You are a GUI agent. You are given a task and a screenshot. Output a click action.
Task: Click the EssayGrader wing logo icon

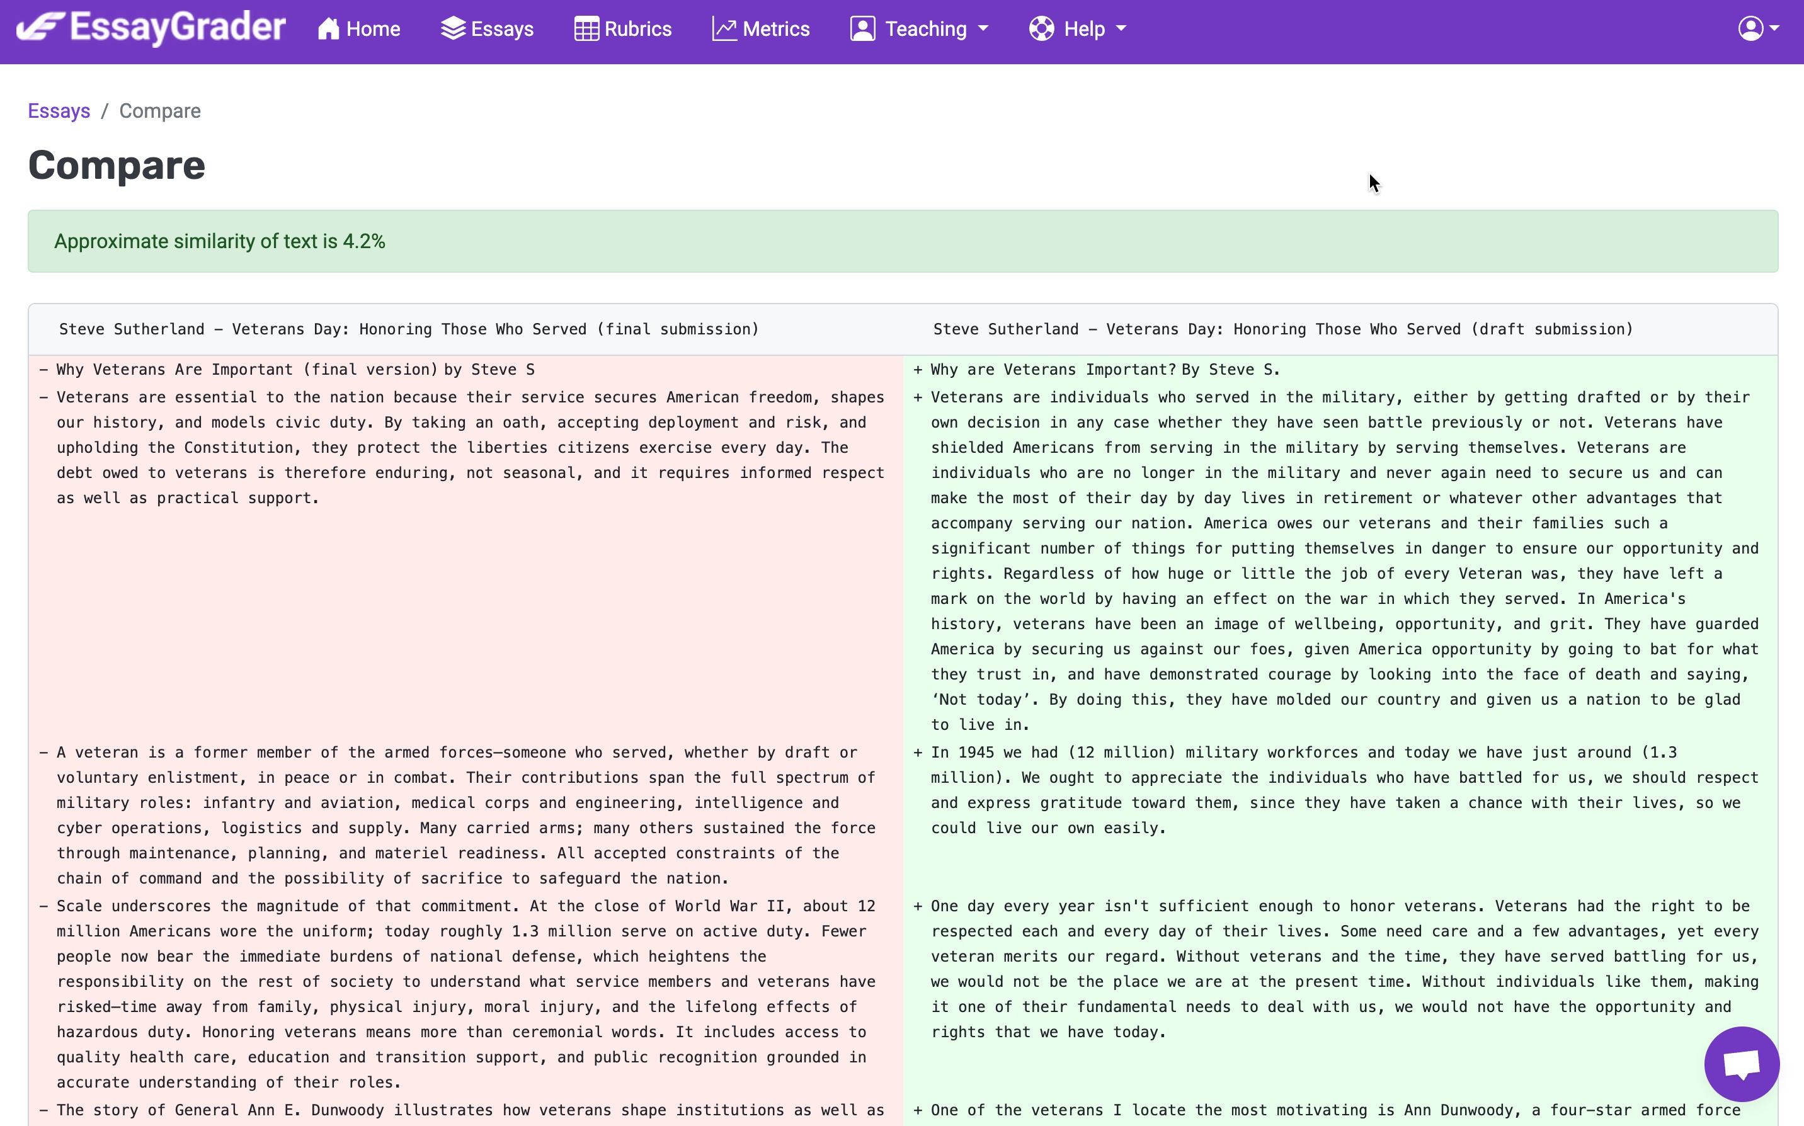click(x=41, y=28)
